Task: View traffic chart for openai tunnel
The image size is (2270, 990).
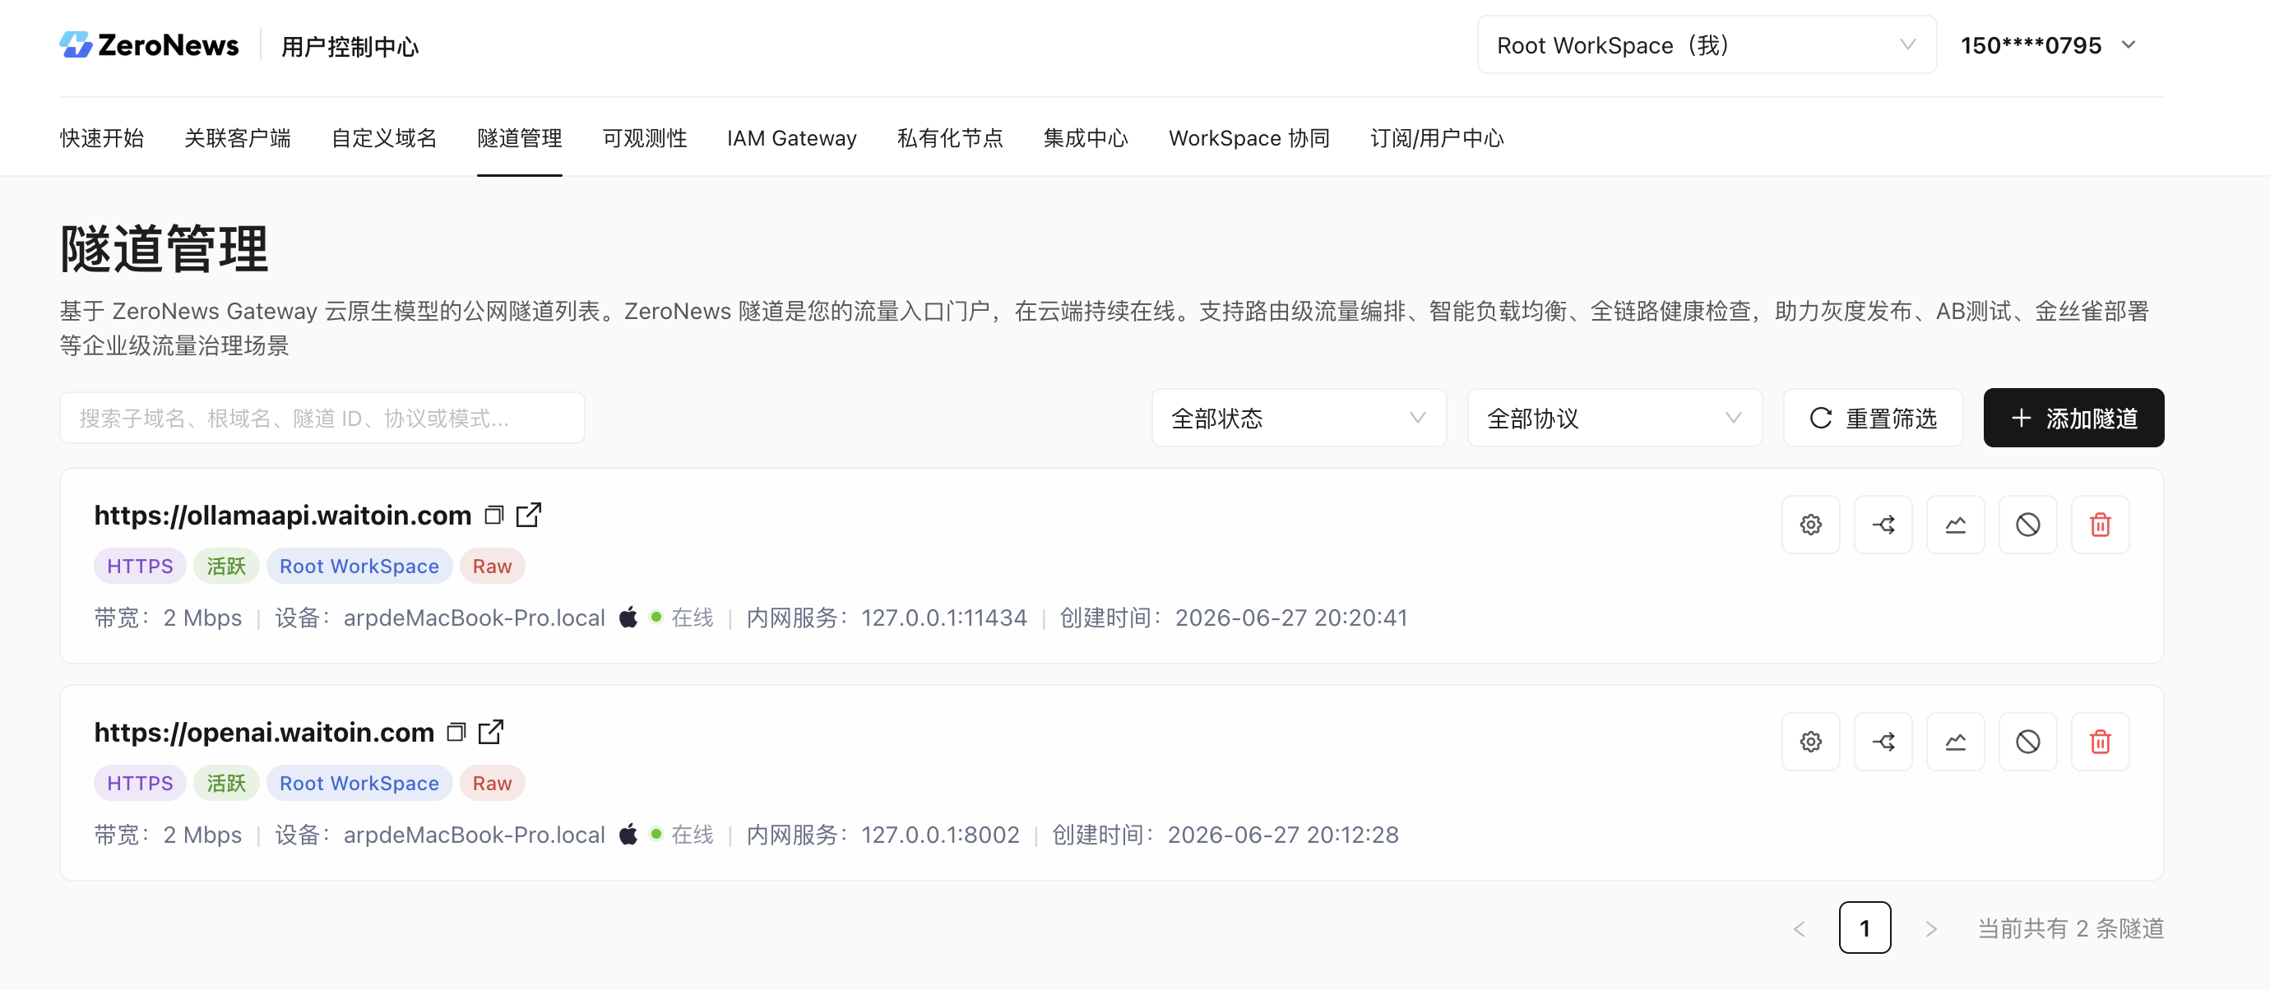Action: [x=1956, y=742]
